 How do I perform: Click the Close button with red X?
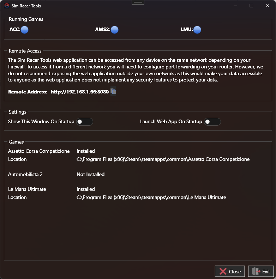230,271
